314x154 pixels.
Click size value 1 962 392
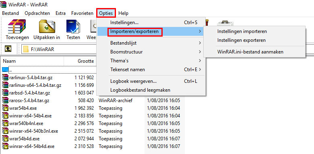(84, 108)
